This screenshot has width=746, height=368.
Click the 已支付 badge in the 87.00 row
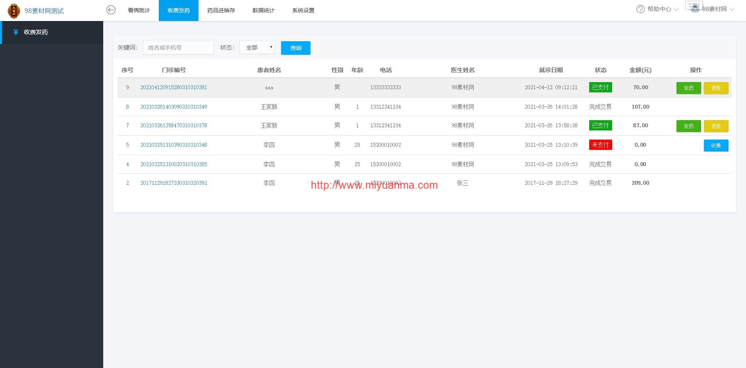coord(601,125)
